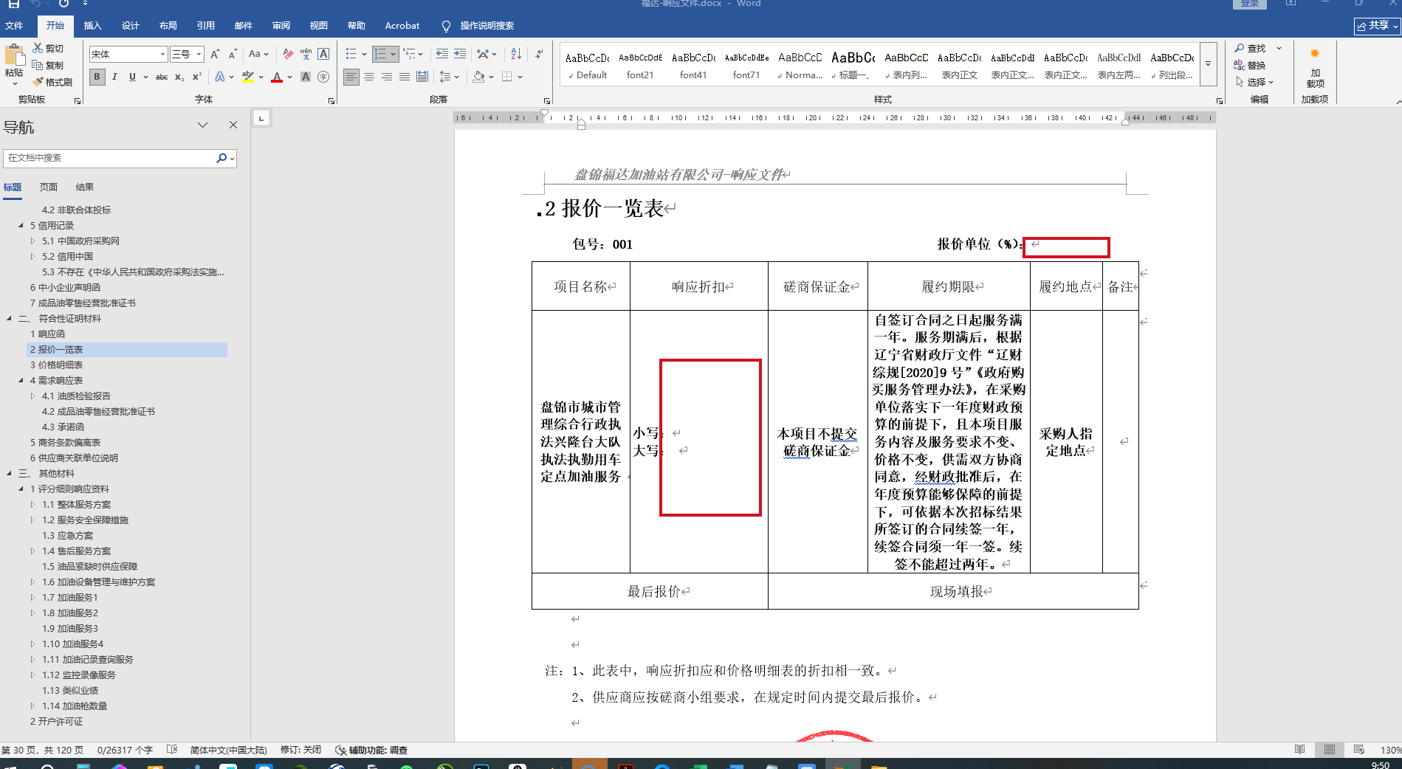Clear all formatting with the eraser icon
The image size is (1402, 769).
[x=288, y=54]
